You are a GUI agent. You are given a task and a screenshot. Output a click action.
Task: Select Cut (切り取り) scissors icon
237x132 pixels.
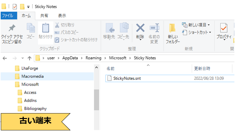(57, 25)
